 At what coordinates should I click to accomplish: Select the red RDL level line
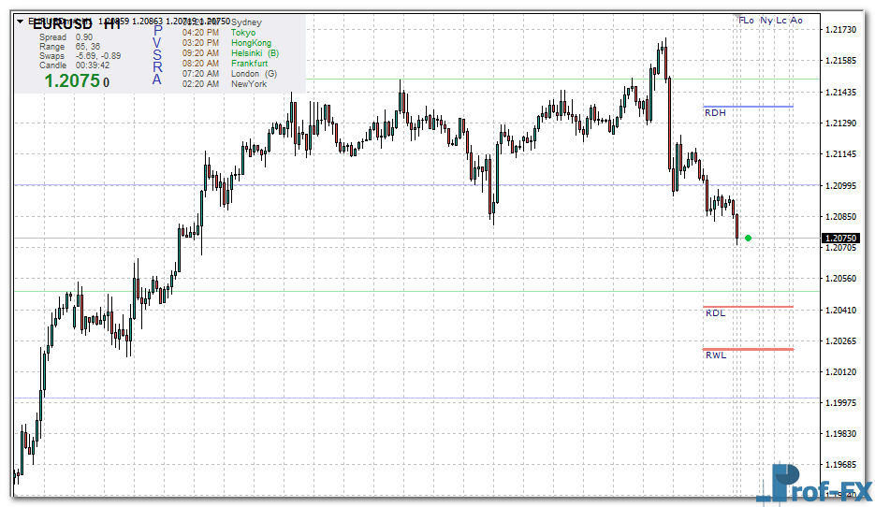748,307
